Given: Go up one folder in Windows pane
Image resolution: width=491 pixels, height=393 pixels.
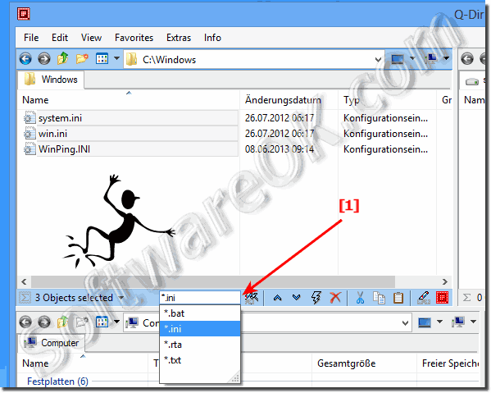Looking at the screenshot, I should click(62, 58).
